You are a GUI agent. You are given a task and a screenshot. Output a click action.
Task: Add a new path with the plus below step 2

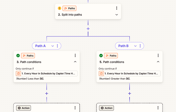[x=88, y=29]
